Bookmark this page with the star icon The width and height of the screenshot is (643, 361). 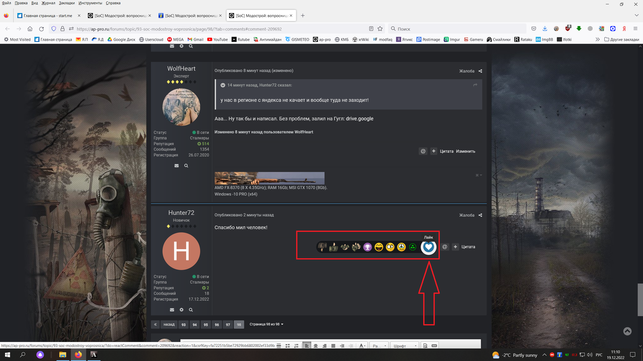380,29
